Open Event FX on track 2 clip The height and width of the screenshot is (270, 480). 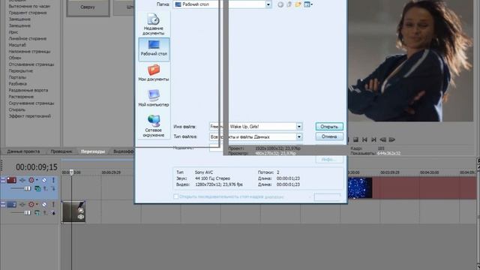(81, 217)
